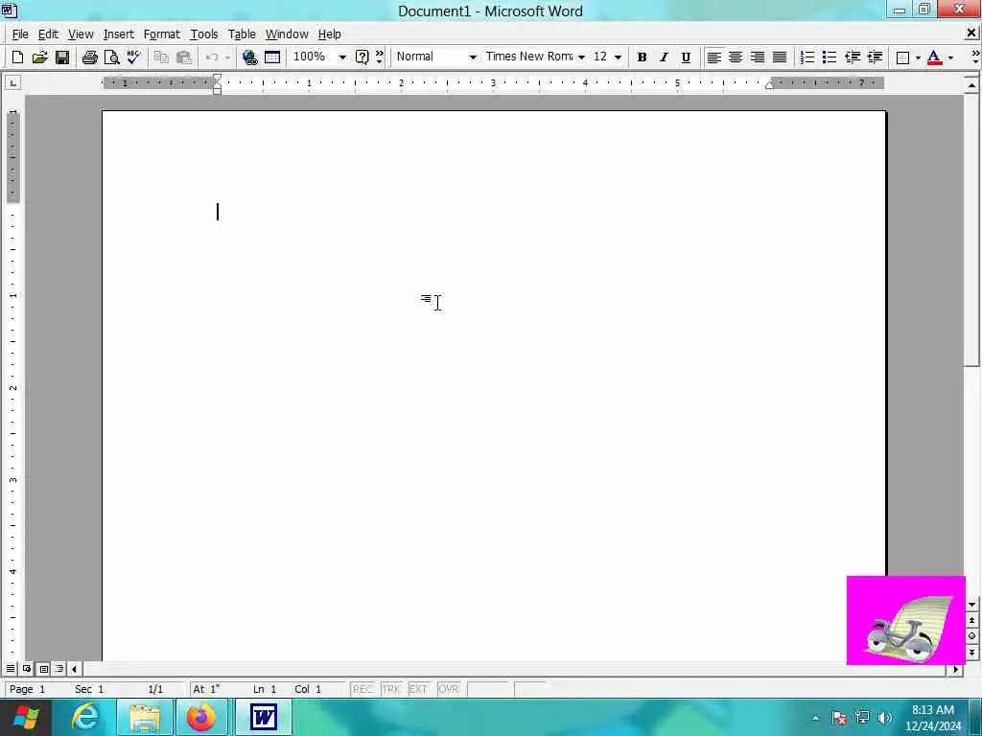This screenshot has width=982, height=736.
Task: Toggle TRK track changes in status bar
Action: tap(391, 689)
